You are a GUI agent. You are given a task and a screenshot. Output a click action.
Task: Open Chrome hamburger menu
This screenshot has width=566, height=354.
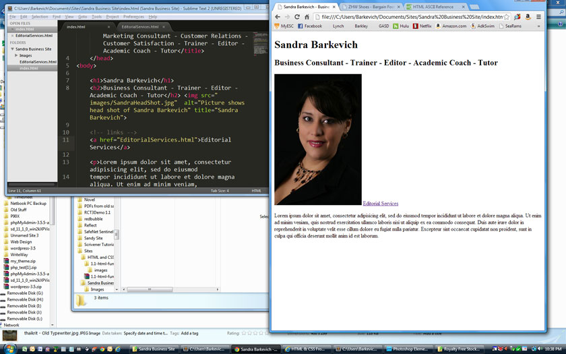(x=538, y=17)
